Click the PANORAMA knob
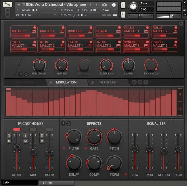The height and width of the screenshot is (186, 187). (x=40, y=65)
